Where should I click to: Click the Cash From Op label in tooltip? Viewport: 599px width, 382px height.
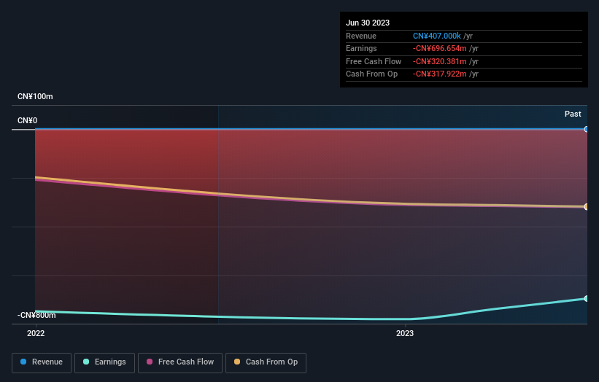pyautogui.click(x=371, y=74)
